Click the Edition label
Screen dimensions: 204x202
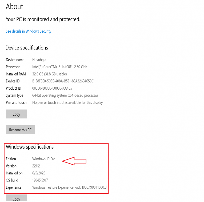pyautogui.click(x=11, y=159)
